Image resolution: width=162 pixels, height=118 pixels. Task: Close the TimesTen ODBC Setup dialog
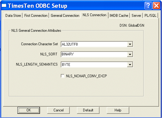[x=156, y=5]
